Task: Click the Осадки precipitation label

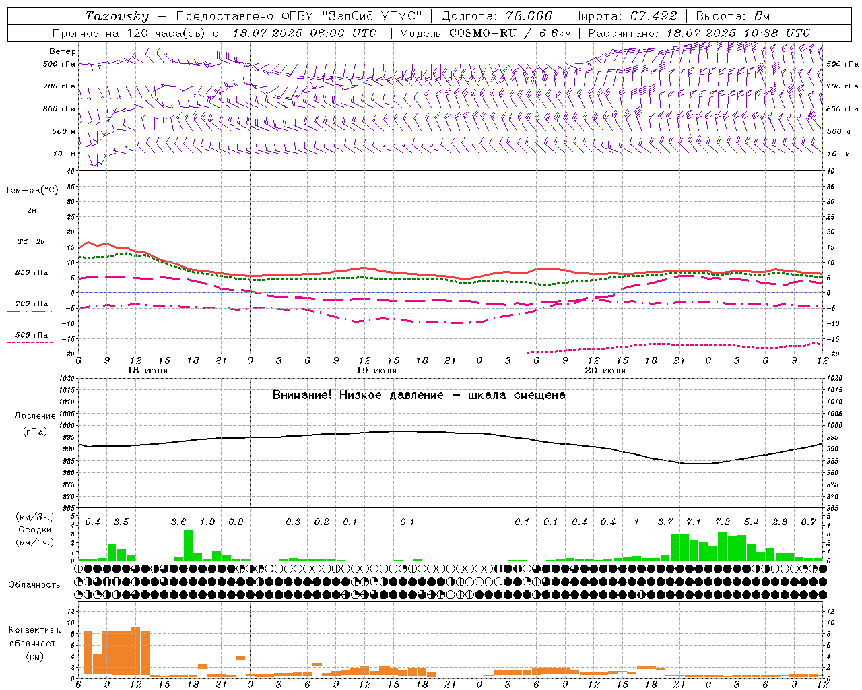Action: 35,530
